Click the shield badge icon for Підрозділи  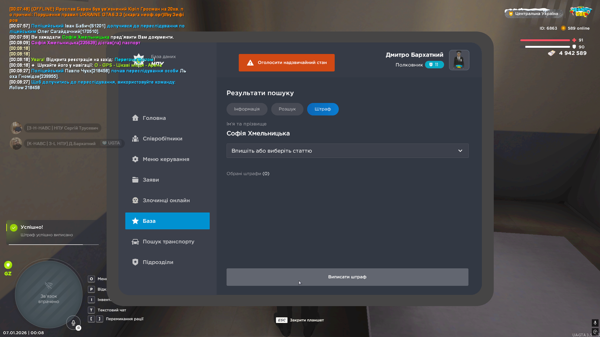[135, 262]
